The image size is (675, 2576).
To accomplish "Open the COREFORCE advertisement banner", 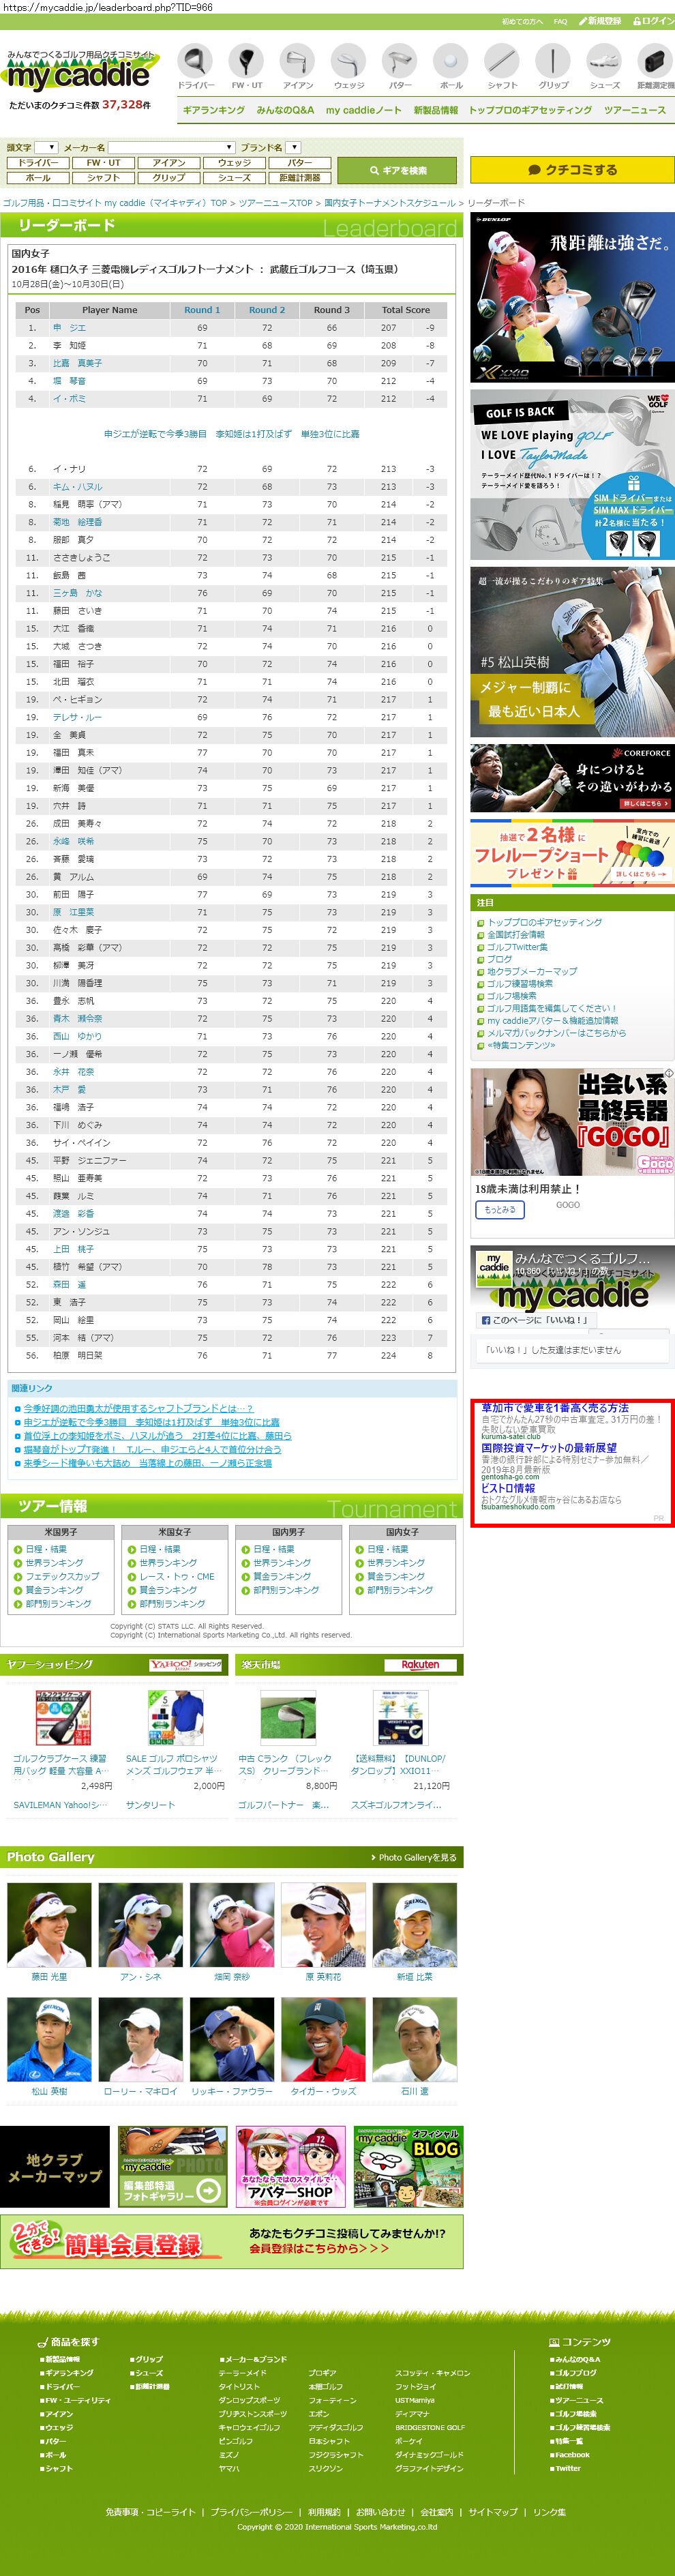I will pos(572,778).
